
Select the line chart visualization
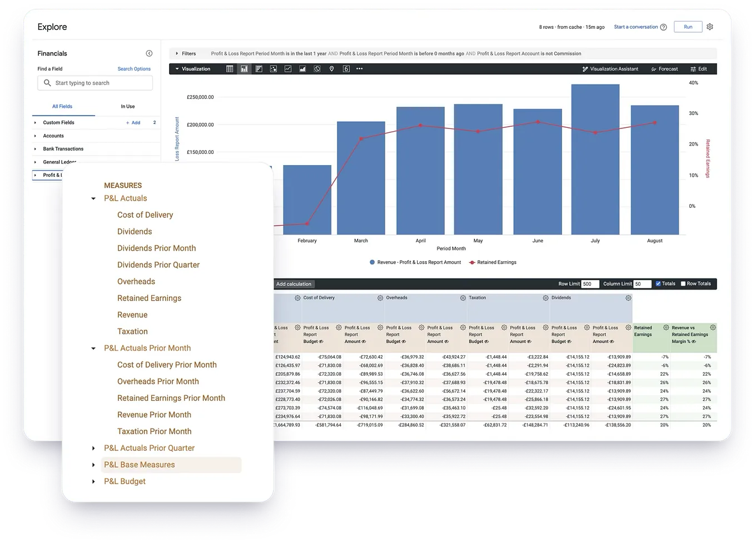(x=287, y=68)
